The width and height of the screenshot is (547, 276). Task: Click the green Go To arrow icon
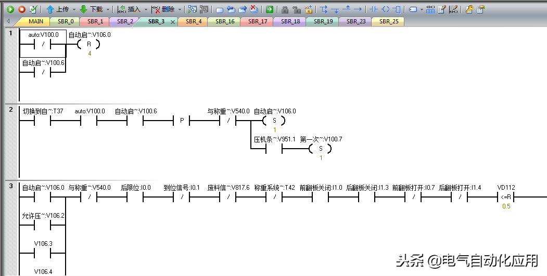pos(269,9)
